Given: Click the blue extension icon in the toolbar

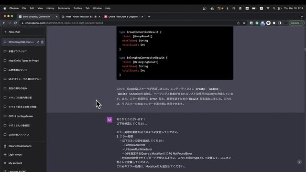Looking at the screenshot, I should [262, 23].
